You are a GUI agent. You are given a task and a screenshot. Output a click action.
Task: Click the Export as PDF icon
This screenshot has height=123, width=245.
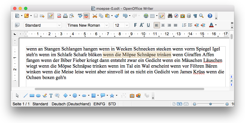59,16
